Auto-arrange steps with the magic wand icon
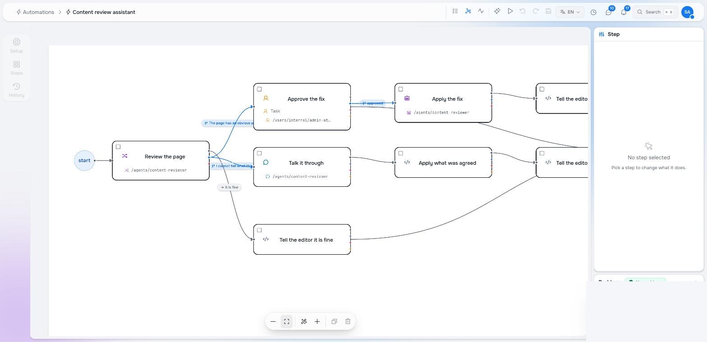 click(304, 321)
